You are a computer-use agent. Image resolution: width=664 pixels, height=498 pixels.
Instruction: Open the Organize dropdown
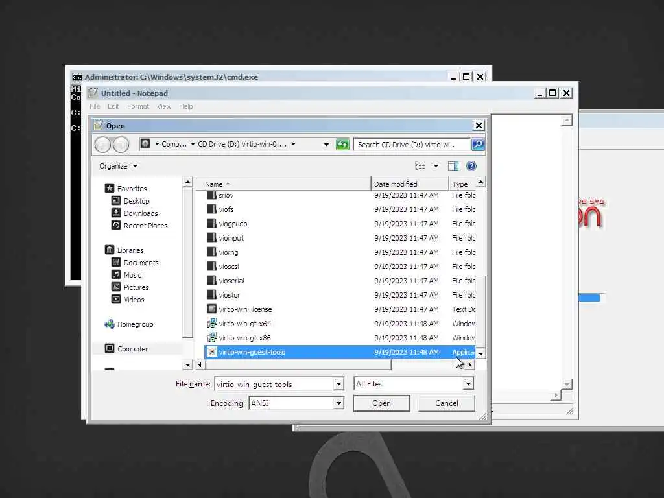click(x=118, y=166)
